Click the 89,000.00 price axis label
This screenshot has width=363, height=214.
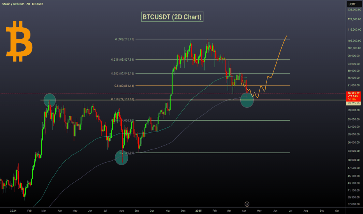pos(354,71)
